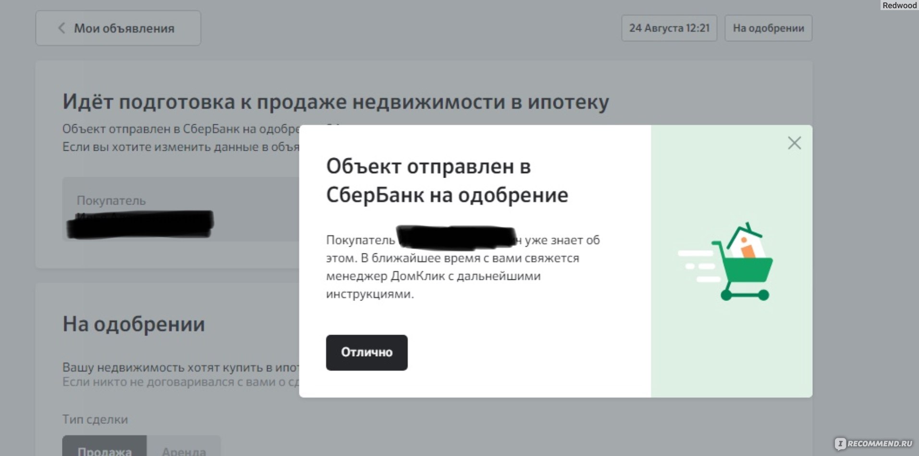
Task: Select the Аренда deal type tab
Action: tap(184, 446)
